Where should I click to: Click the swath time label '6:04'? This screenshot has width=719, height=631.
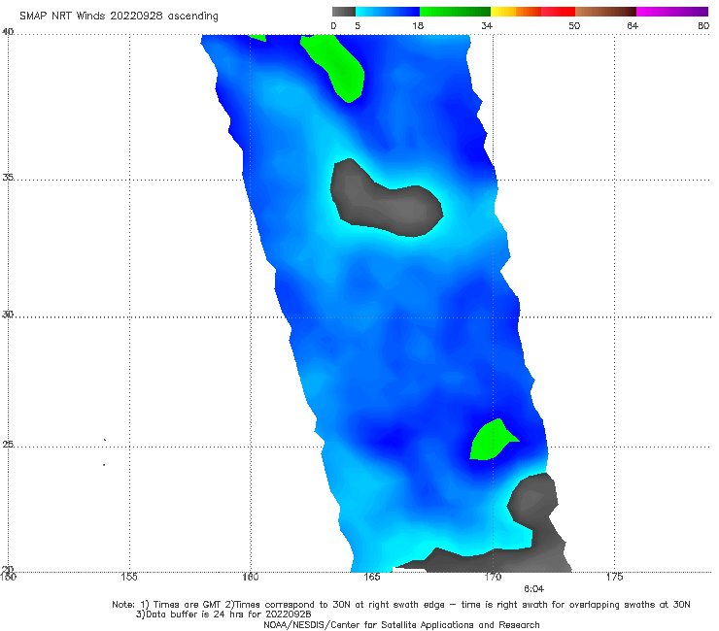(533, 589)
